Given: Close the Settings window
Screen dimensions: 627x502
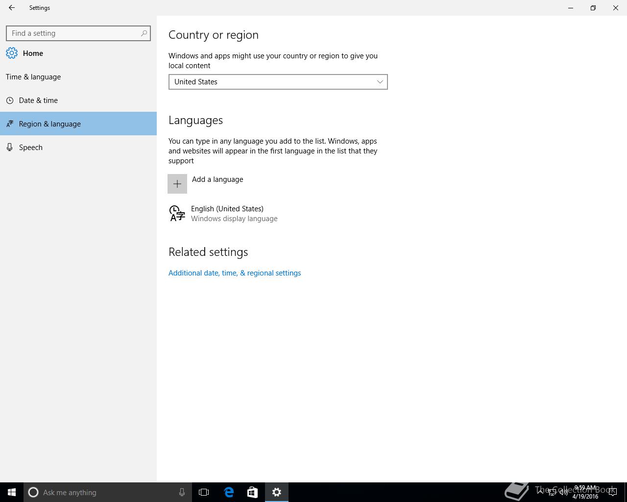Looking at the screenshot, I should [616, 8].
